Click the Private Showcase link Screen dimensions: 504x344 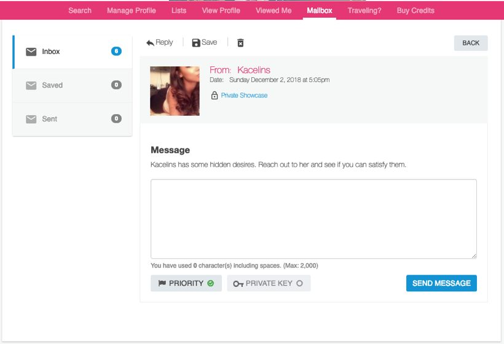coord(244,95)
